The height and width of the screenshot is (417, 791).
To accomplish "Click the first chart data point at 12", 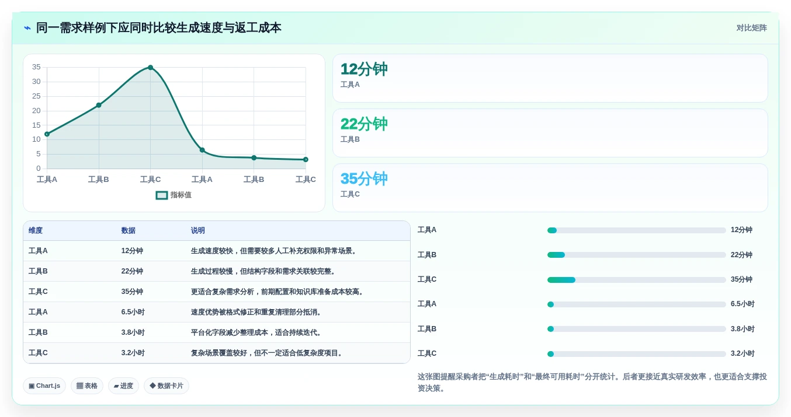I will pyautogui.click(x=47, y=134).
